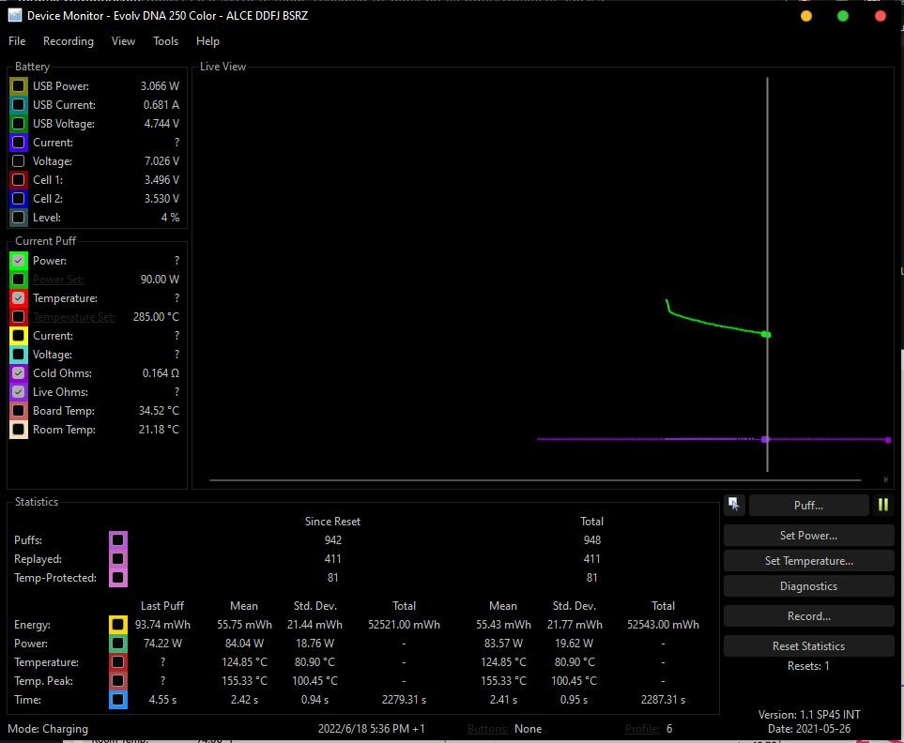Tick the Puffs statistics checkbox
This screenshot has width=904, height=743.
(117, 540)
